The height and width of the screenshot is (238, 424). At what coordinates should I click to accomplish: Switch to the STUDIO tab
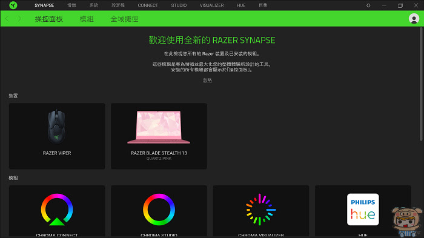179,5
